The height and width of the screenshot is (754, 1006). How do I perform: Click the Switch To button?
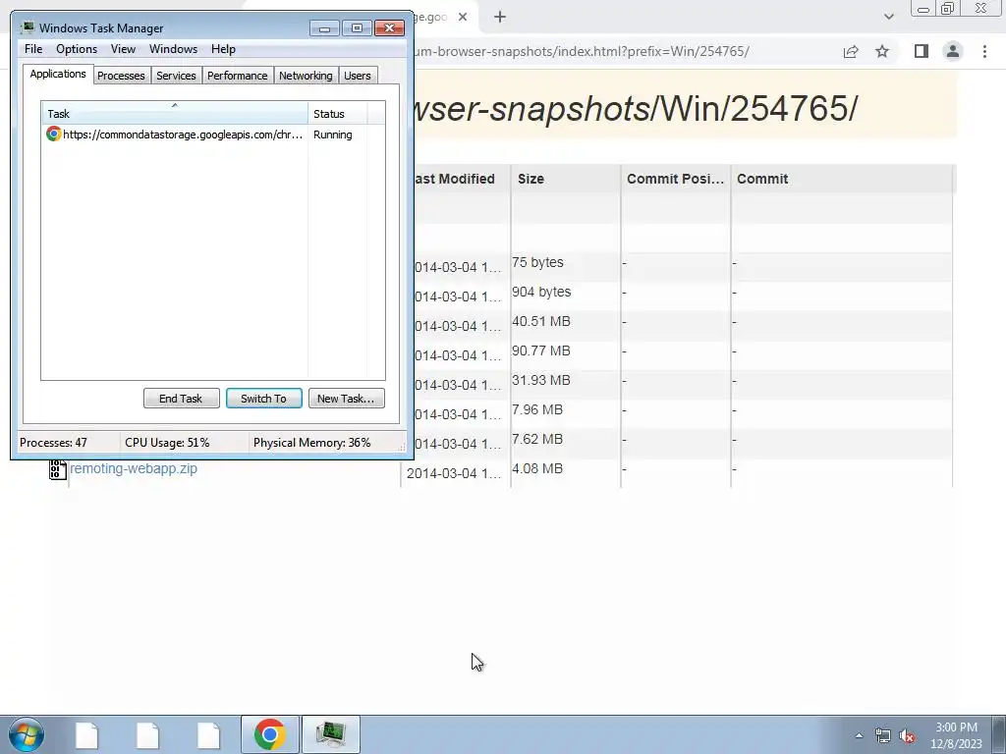[263, 399]
